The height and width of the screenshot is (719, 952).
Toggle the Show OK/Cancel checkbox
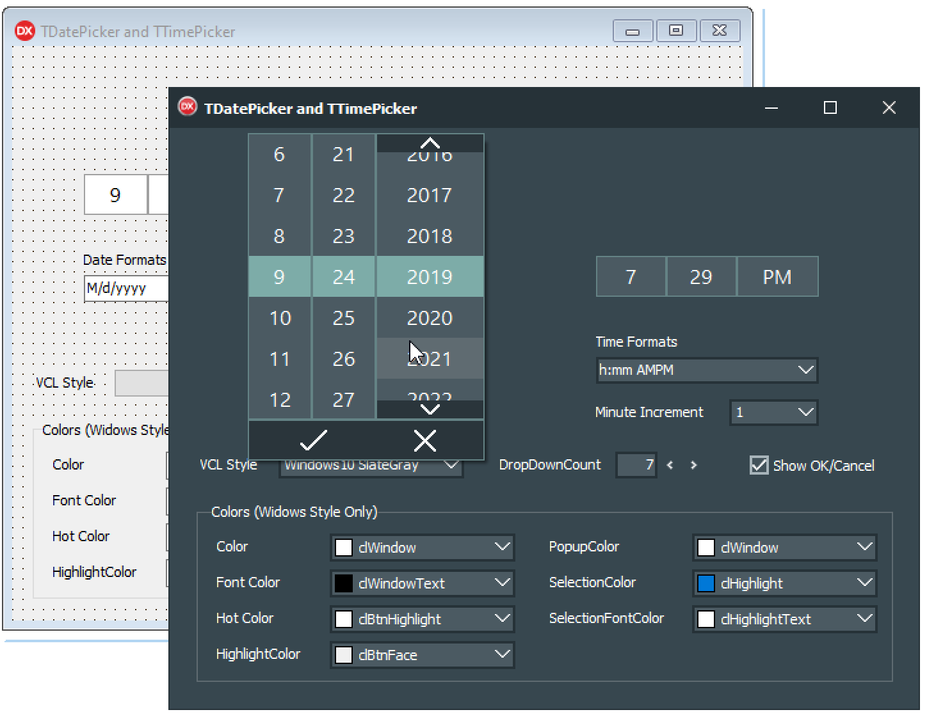coord(759,465)
